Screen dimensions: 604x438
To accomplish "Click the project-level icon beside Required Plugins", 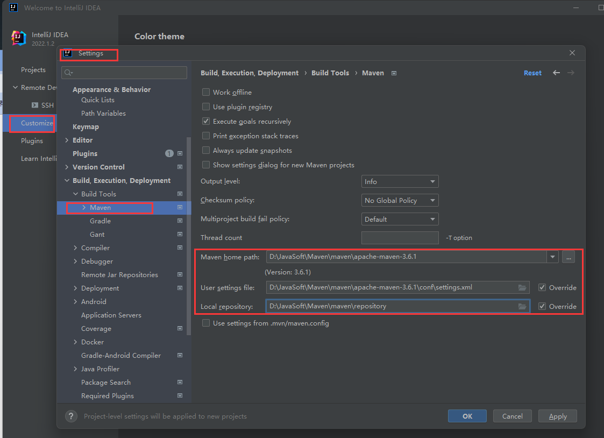I will (180, 395).
